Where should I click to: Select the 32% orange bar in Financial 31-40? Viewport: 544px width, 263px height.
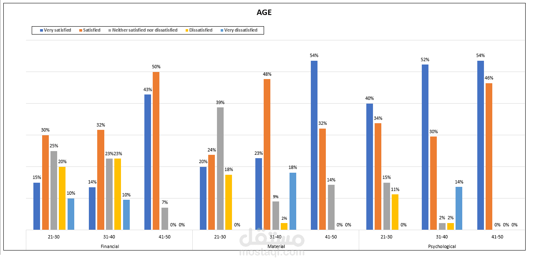tap(101, 180)
